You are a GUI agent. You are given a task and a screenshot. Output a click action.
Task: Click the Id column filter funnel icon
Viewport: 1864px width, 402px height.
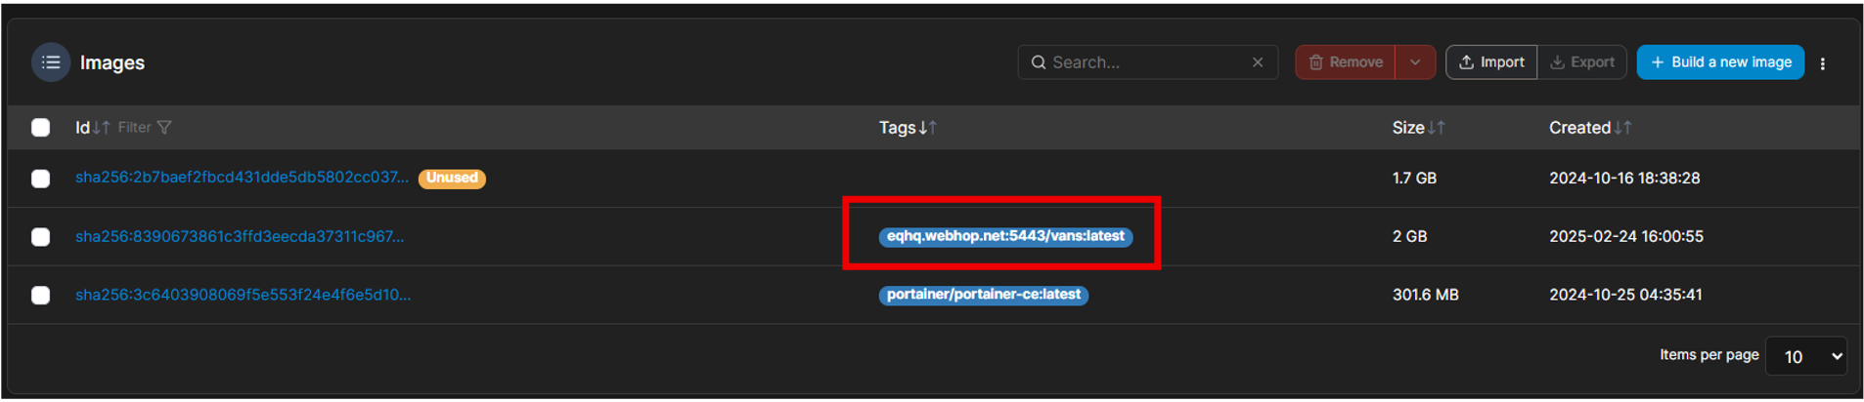tap(164, 128)
